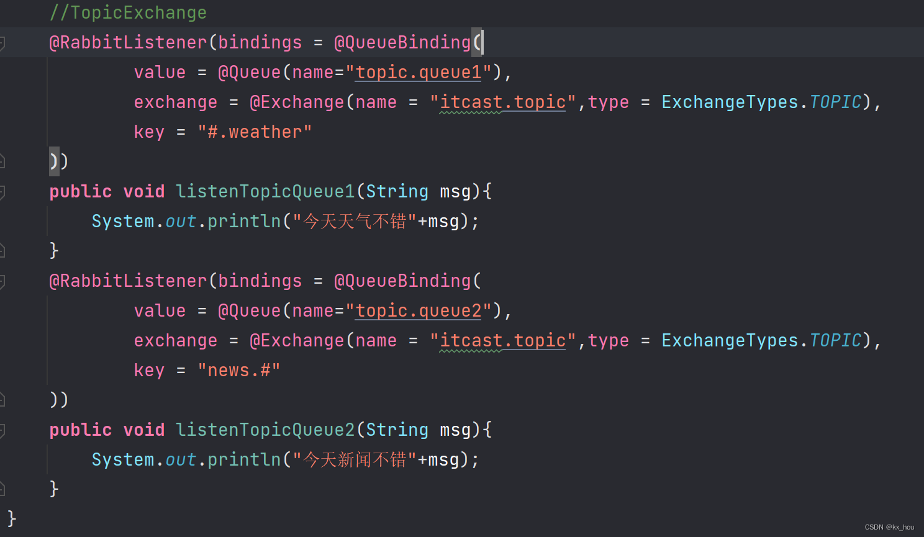This screenshot has width=924, height=537.
Task: Click first @Exchange annotation
Action: 297,102
